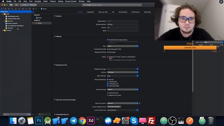Open the Trash in the dock
This screenshot has height=126, width=224.
(x=211, y=121)
